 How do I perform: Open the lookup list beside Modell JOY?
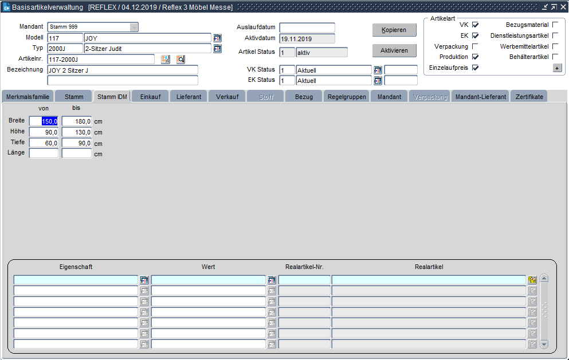(217, 38)
